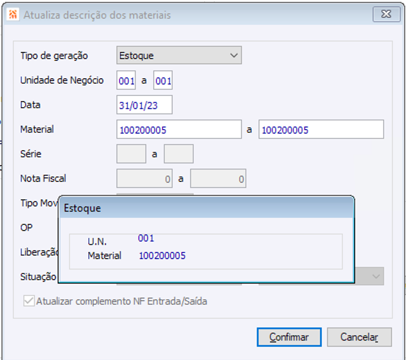Select the ending Nota Fiscal field

coord(218,179)
